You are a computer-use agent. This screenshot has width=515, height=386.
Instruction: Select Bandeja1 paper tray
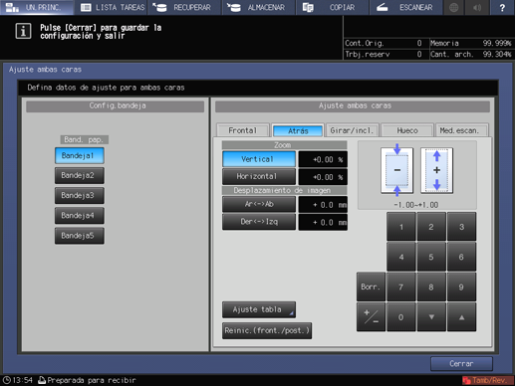[80, 155]
